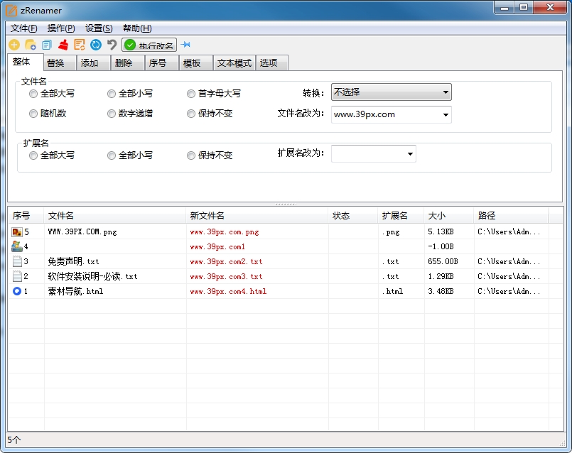Open the 文件(F) menu
The height and width of the screenshot is (453, 572).
pyautogui.click(x=23, y=28)
